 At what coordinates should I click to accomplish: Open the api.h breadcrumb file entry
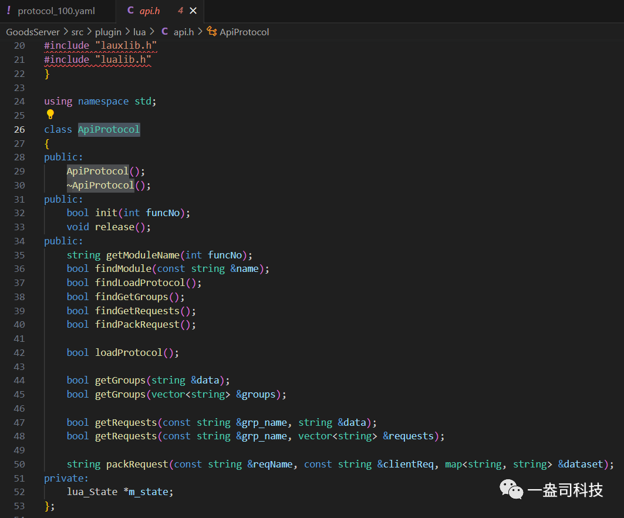pos(184,32)
